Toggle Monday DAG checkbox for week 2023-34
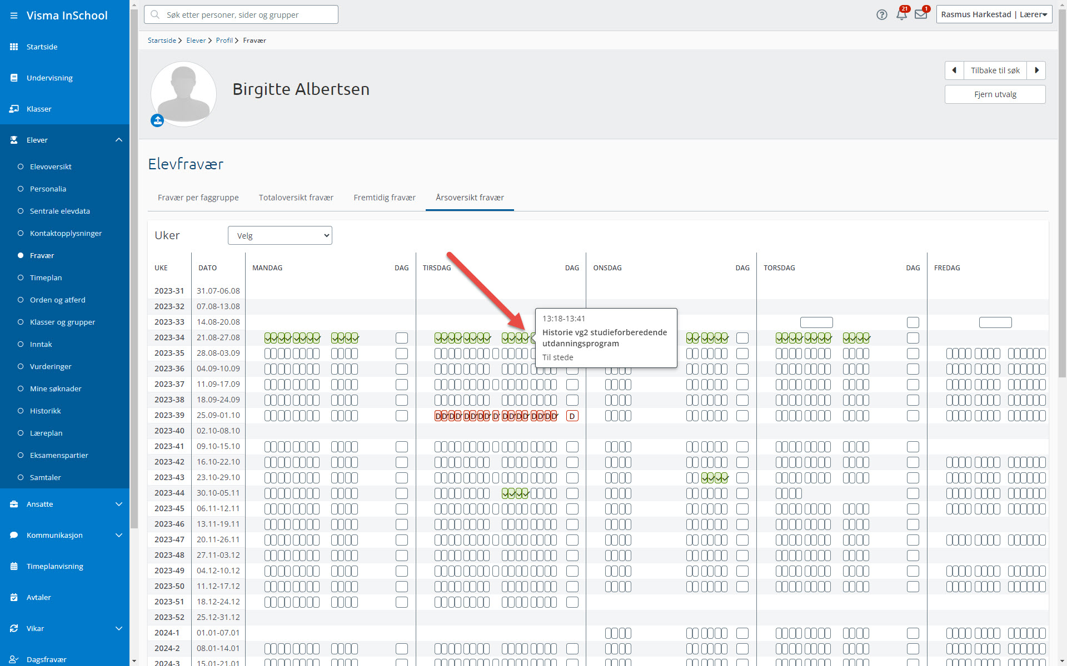 [401, 338]
